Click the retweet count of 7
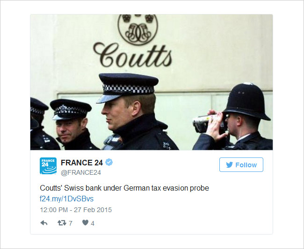The height and width of the screenshot is (249, 304). pyautogui.click(x=71, y=223)
